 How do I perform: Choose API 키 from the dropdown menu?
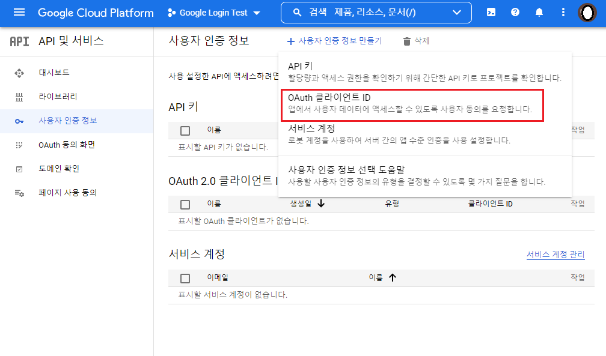click(424, 72)
